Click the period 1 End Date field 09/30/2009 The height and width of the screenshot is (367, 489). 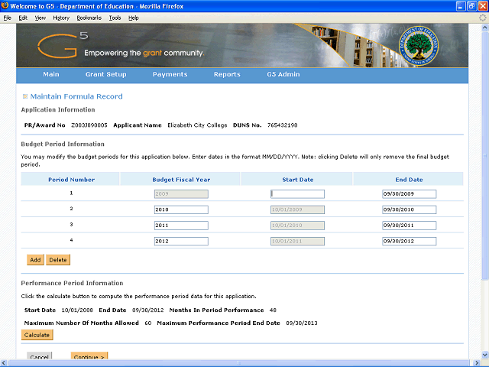coord(410,193)
